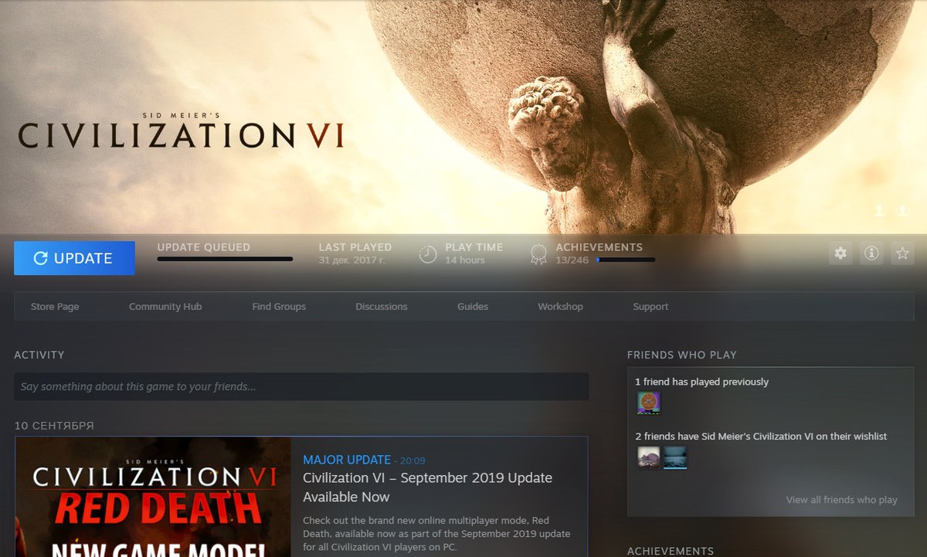This screenshot has width=927, height=557.
Task: Open the Guides section
Action: (x=473, y=307)
